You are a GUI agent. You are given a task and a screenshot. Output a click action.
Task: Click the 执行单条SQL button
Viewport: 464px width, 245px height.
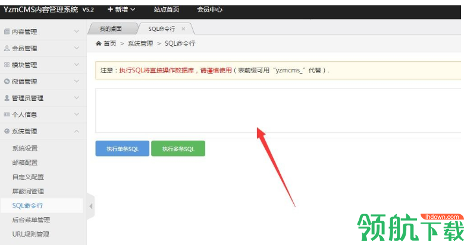coord(122,148)
